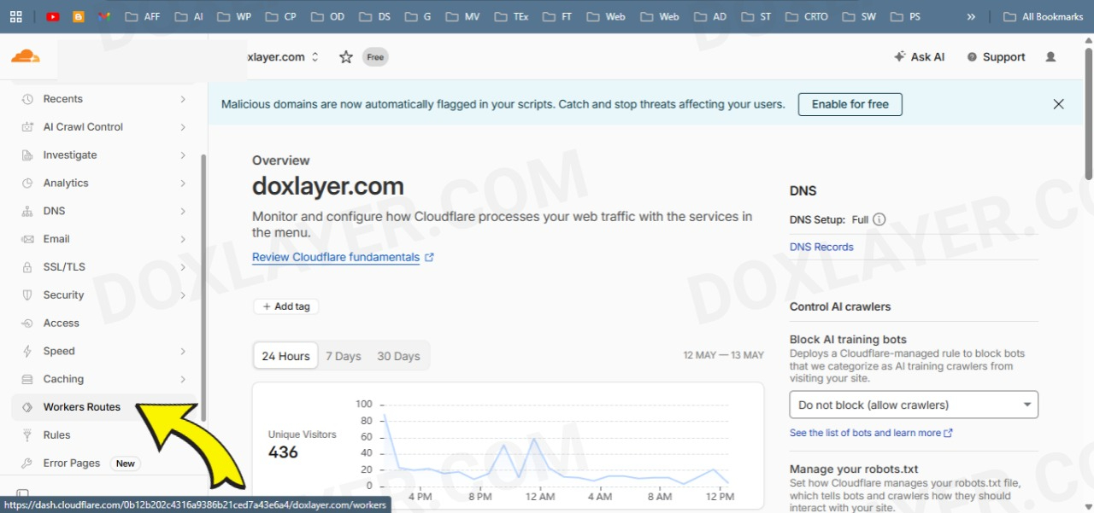Screen dimensions: 1094x513
Task: Expand the Recents sidebar chevron
Action: 183,99
